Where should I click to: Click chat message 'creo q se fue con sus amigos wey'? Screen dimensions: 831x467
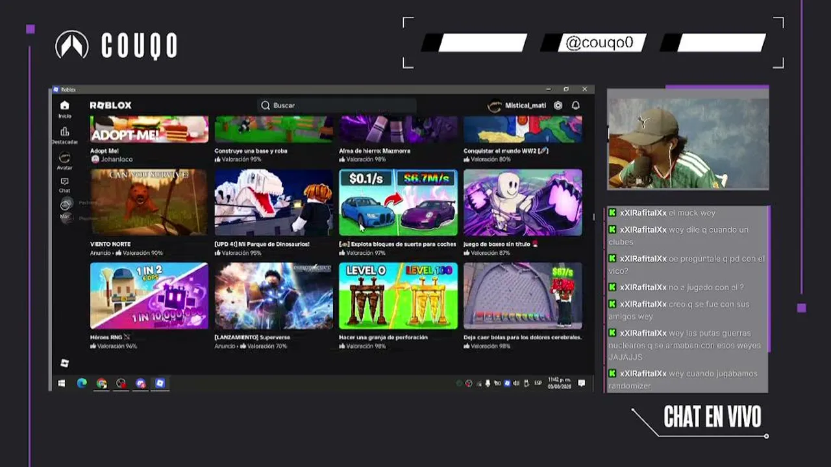click(x=679, y=310)
